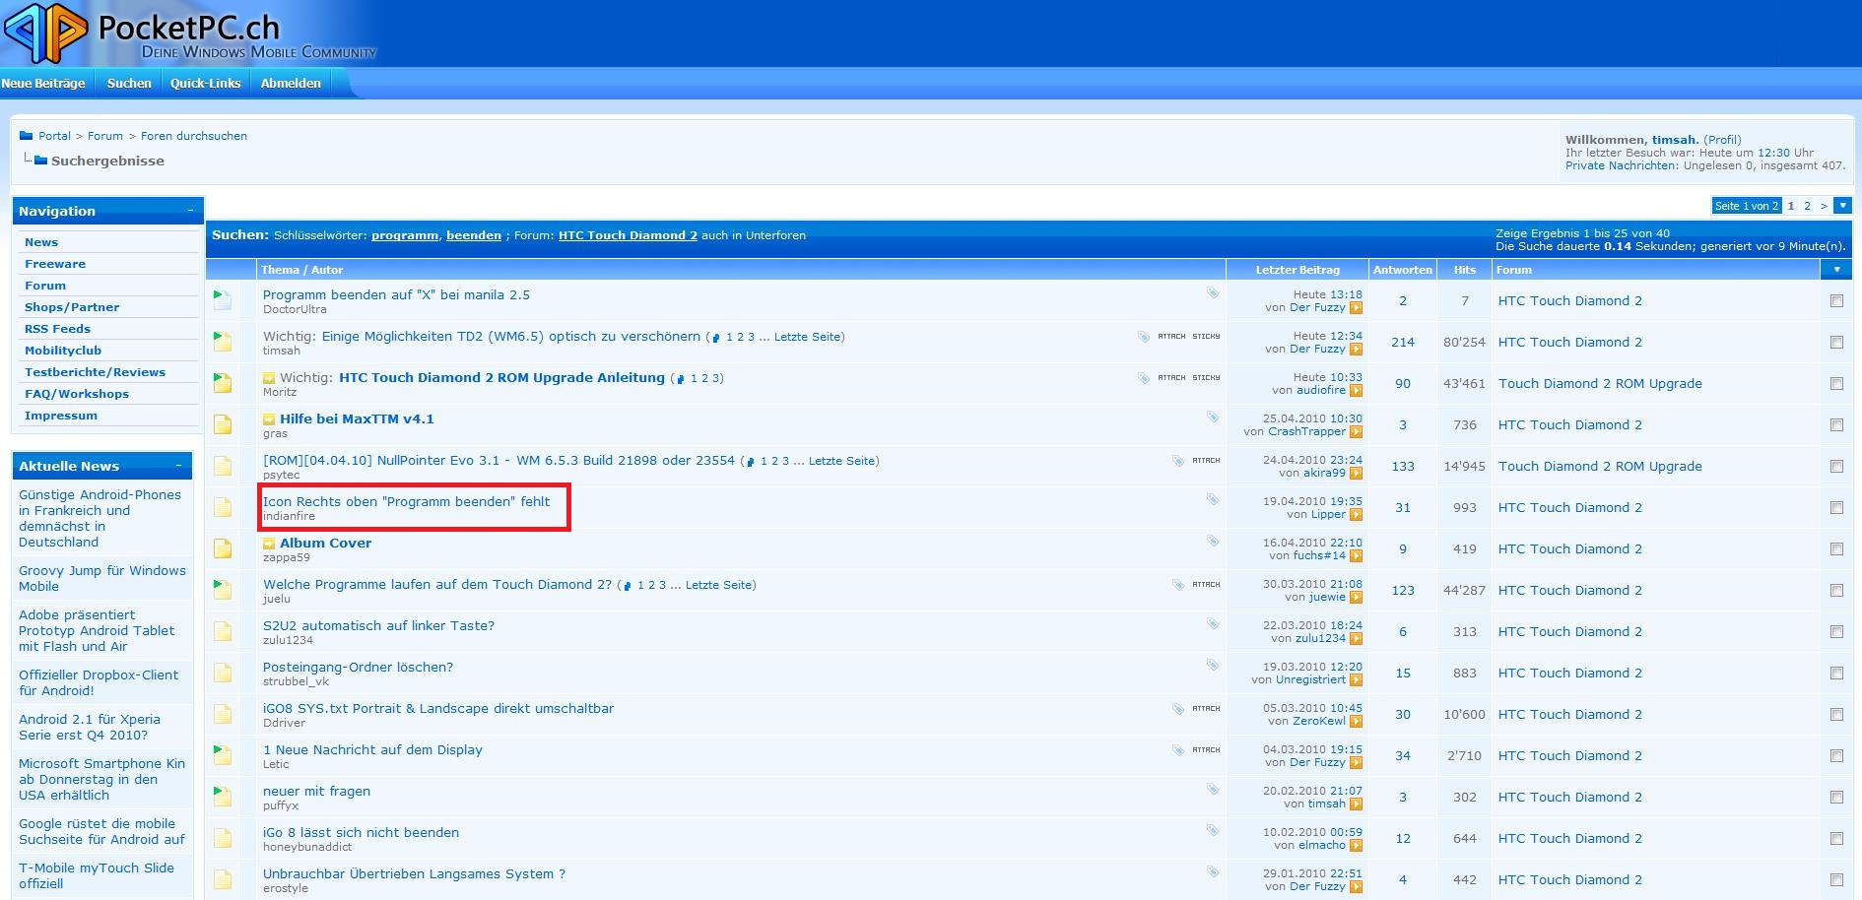Open 'Touch Diamond 2 ROM Upgrade' forum for NullPointer thread
Image resolution: width=1862 pixels, height=900 pixels.
[1600, 467]
